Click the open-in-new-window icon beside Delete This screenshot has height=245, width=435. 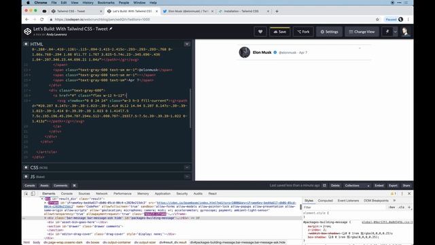pos(324,186)
